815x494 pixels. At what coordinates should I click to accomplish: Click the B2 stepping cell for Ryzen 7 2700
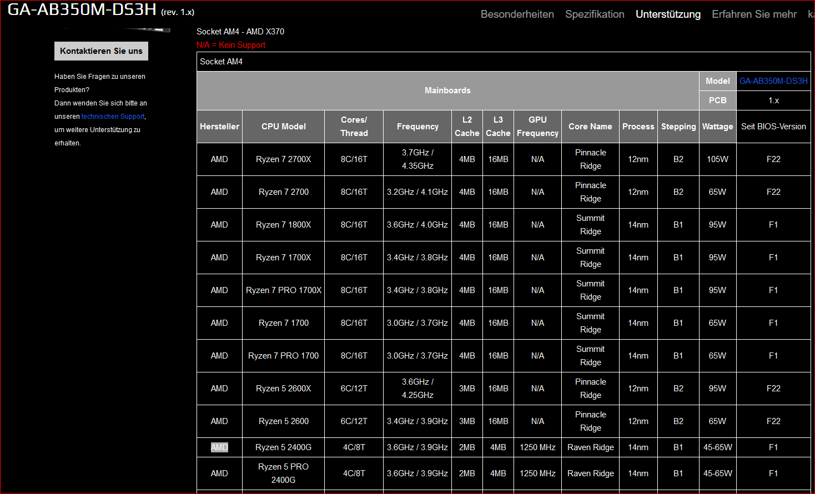[678, 192]
